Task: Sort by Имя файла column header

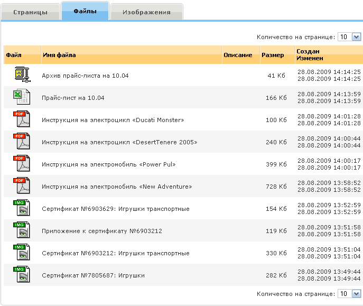Action: [x=59, y=55]
